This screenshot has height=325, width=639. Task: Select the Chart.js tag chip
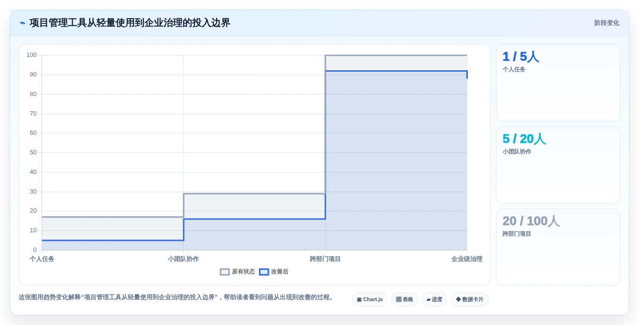(x=370, y=300)
